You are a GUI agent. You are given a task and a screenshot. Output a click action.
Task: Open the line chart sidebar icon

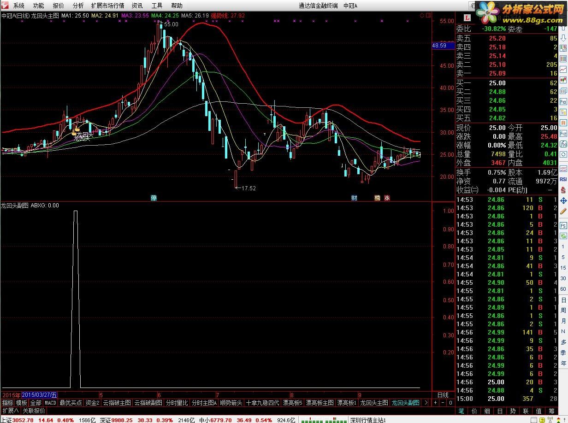click(563, 69)
